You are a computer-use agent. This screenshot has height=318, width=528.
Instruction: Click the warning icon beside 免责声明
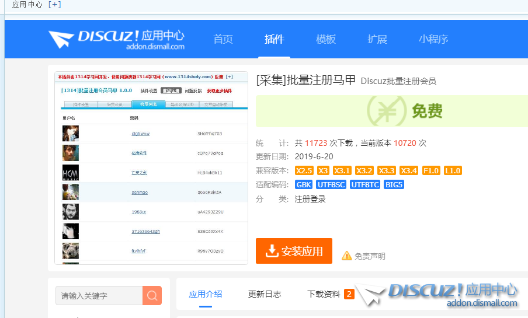pyautogui.click(x=346, y=256)
